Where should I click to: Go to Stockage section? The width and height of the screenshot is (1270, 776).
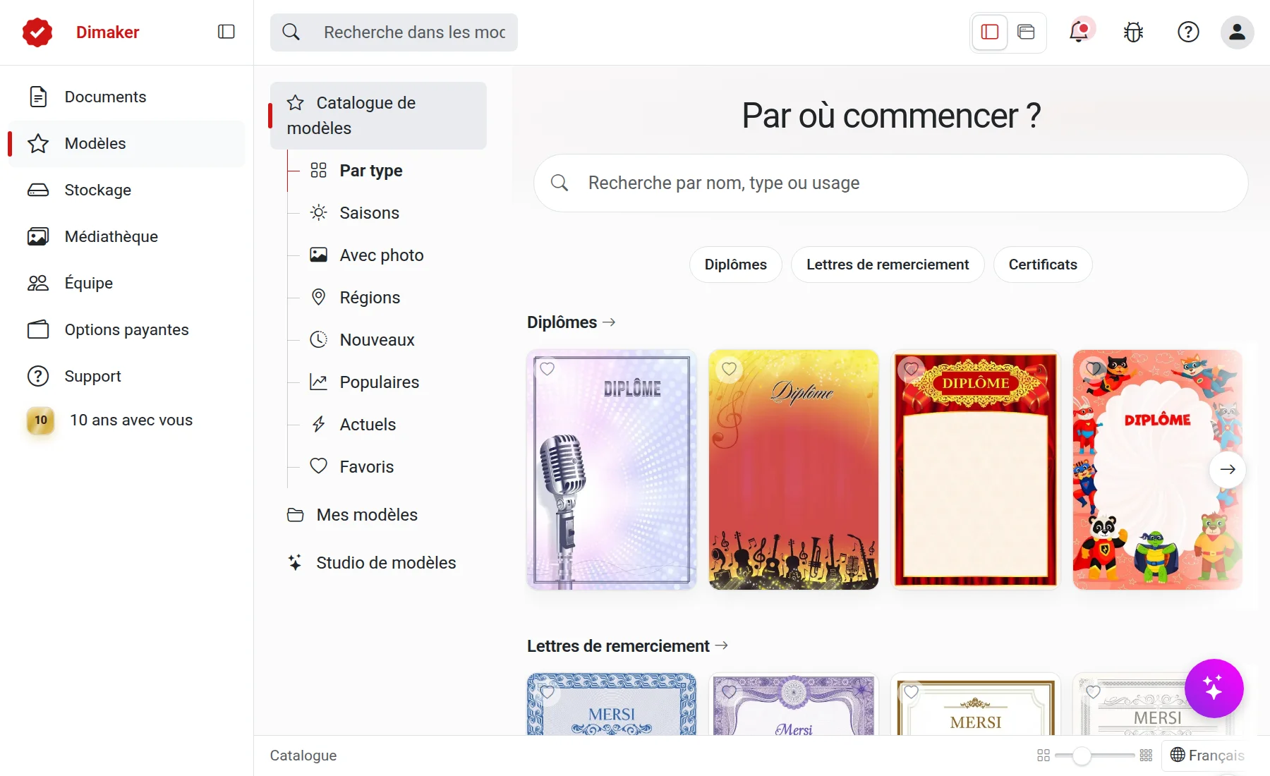127,190
